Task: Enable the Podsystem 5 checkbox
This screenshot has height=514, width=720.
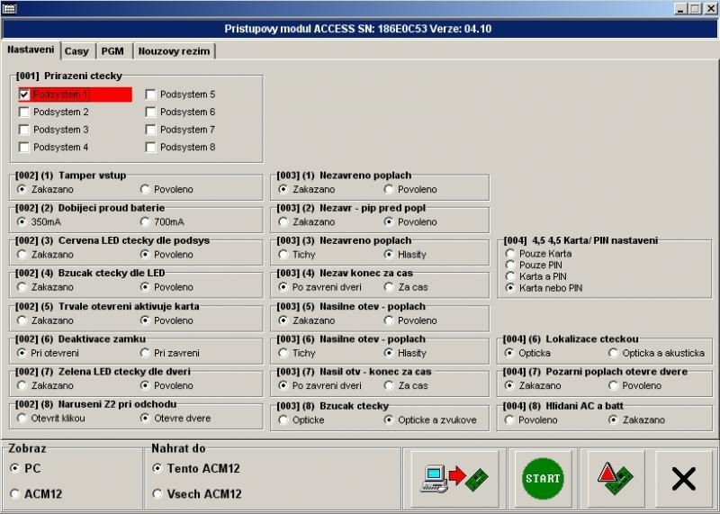Action: pos(151,95)
